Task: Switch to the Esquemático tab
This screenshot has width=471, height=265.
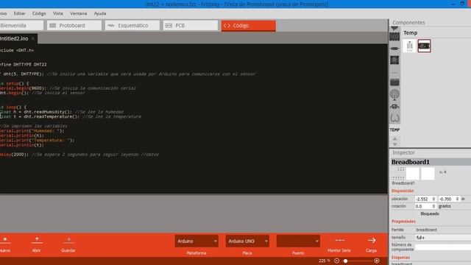Action: [132, 26]
